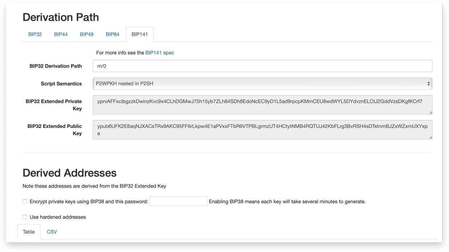This screenshot has width=449, height=252.
Task: Open the BIP141 spec link
Action: tap(160, 53)
